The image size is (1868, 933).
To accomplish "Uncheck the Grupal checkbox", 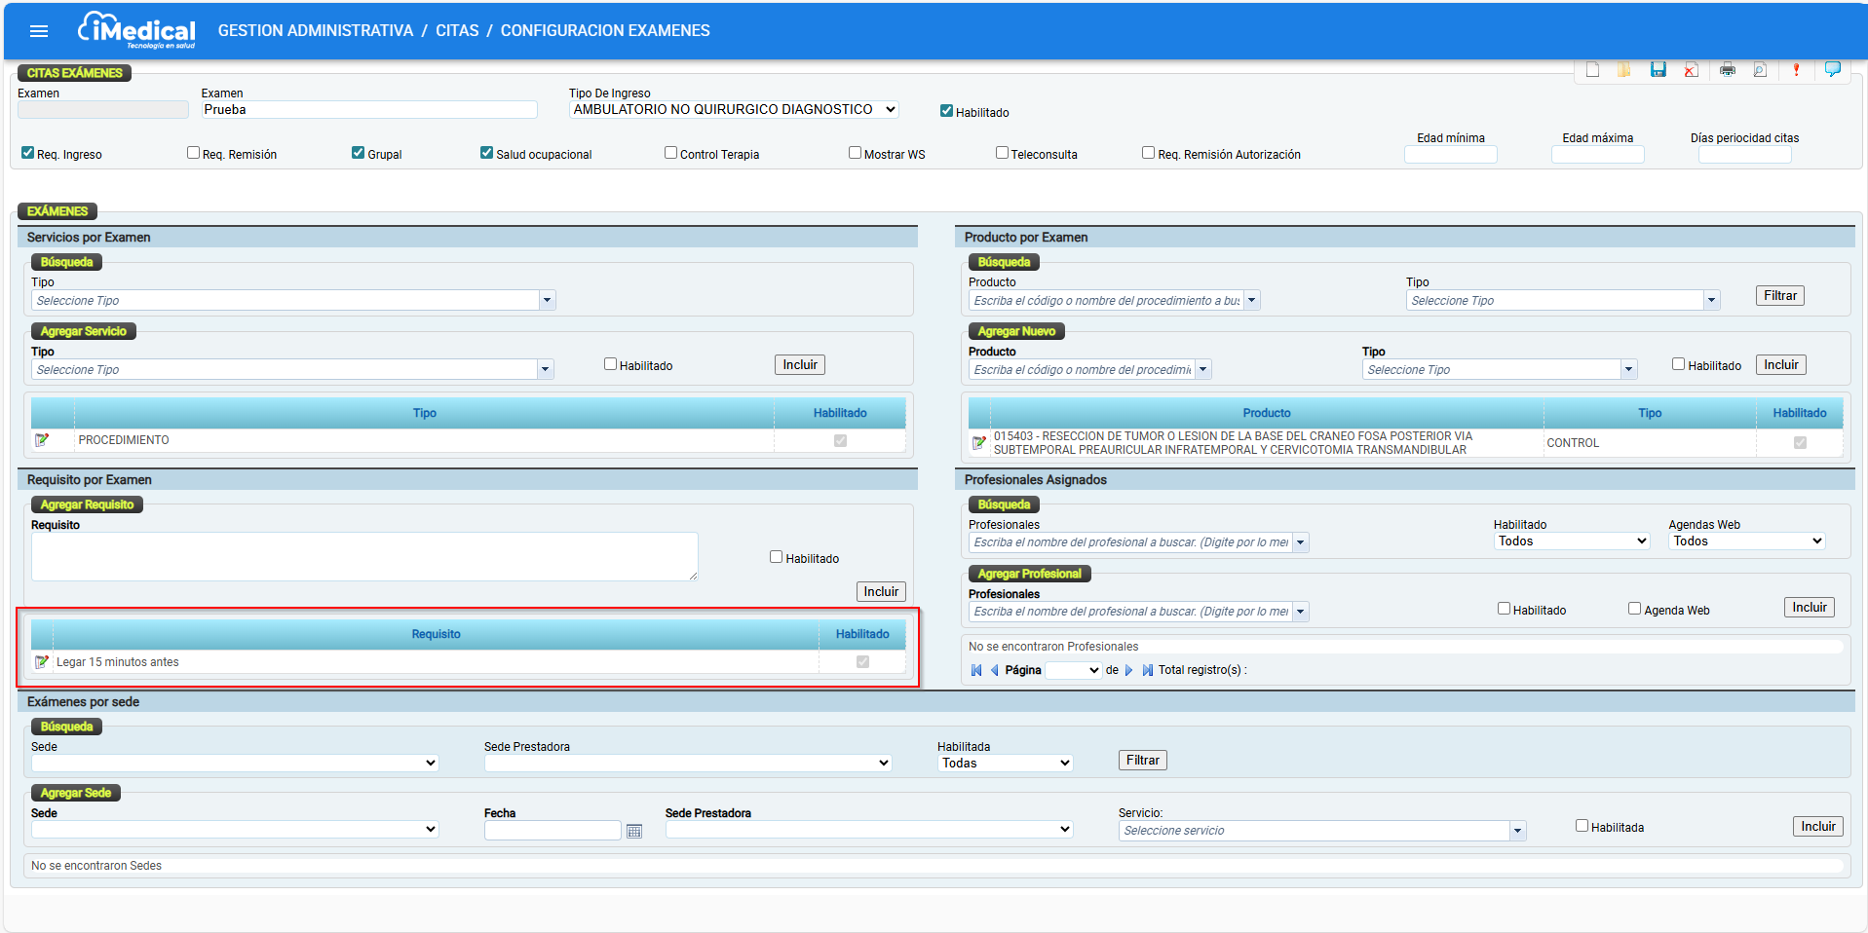I will (x=359, y=153).
